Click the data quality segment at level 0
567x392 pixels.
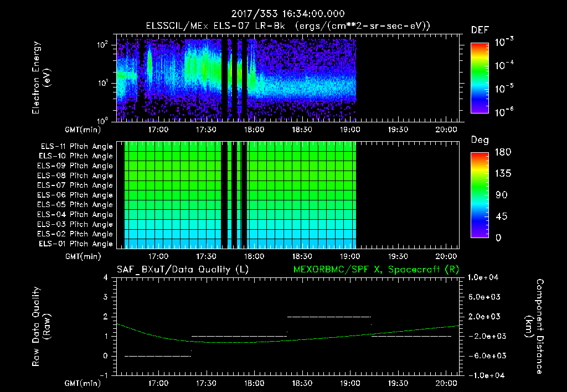158,356
